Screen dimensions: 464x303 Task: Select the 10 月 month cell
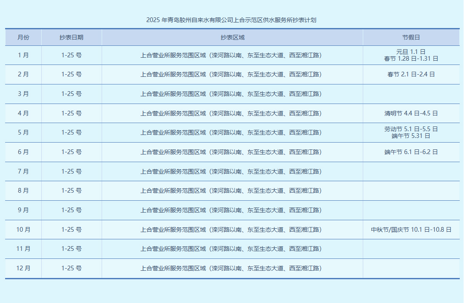tap(23, 230)
